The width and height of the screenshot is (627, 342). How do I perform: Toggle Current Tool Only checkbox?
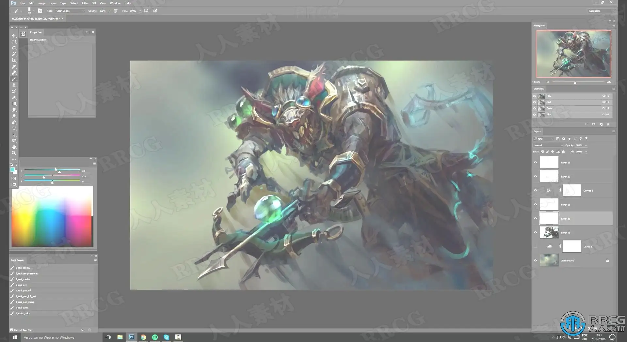[x=12, y=330]
